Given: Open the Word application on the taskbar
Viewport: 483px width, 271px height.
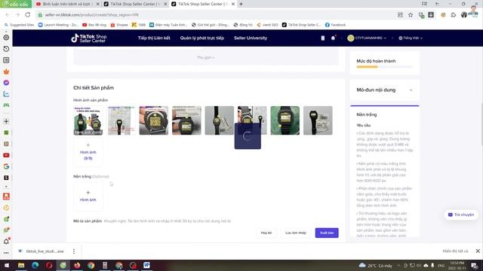Looking at the screenshot, I should pos(146,265).
